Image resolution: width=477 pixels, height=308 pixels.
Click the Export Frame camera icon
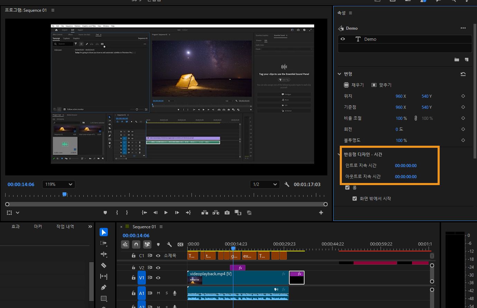(x=227, y=213)
